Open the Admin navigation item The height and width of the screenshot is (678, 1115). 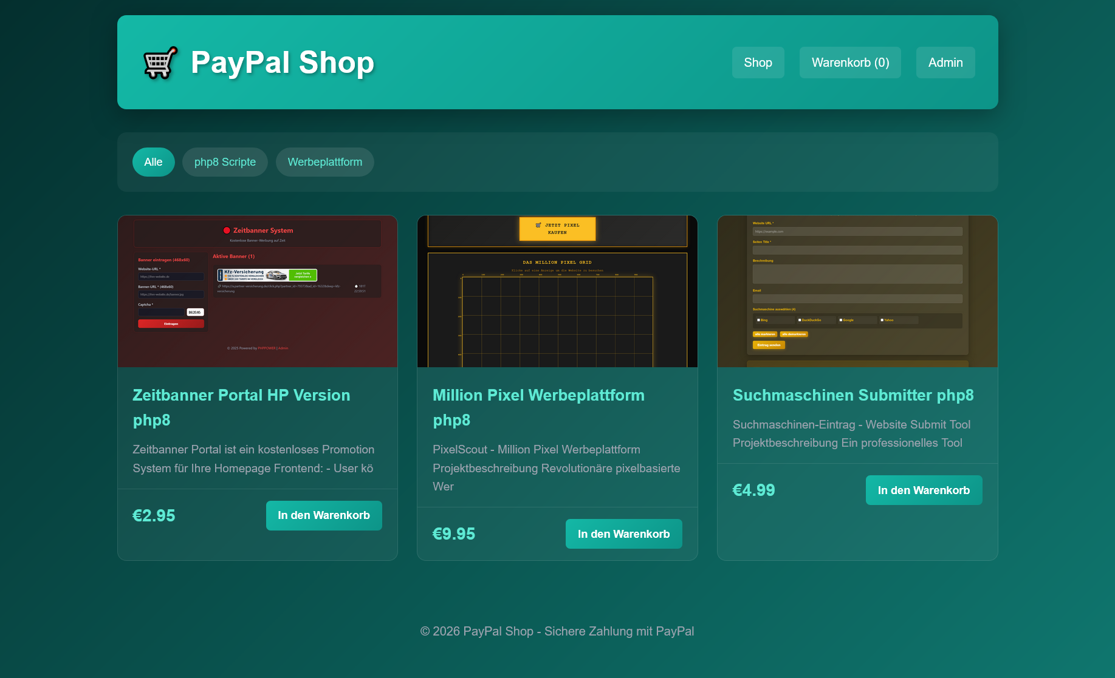pyautogui.click(x=945, y=62)
